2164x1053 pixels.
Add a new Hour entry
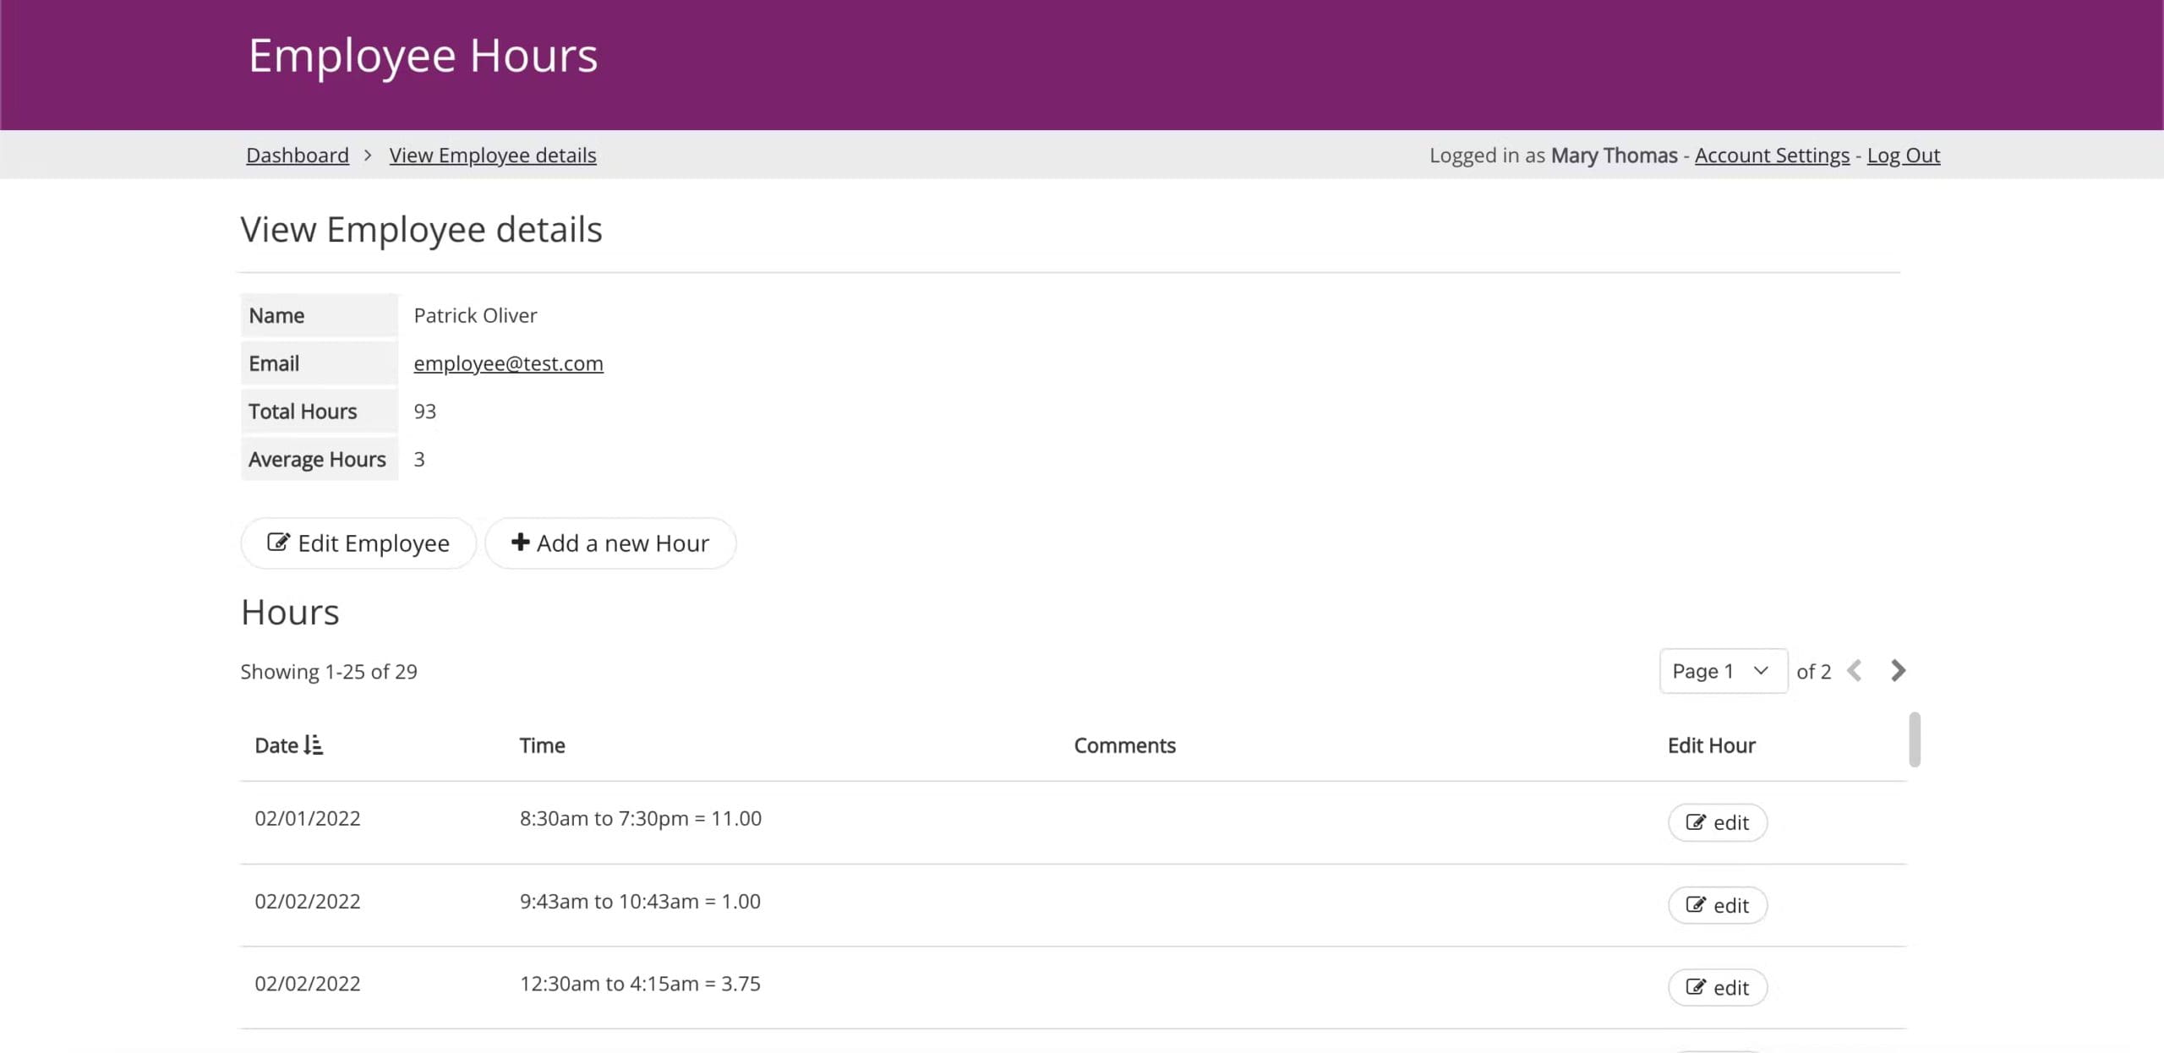(610, 543)
